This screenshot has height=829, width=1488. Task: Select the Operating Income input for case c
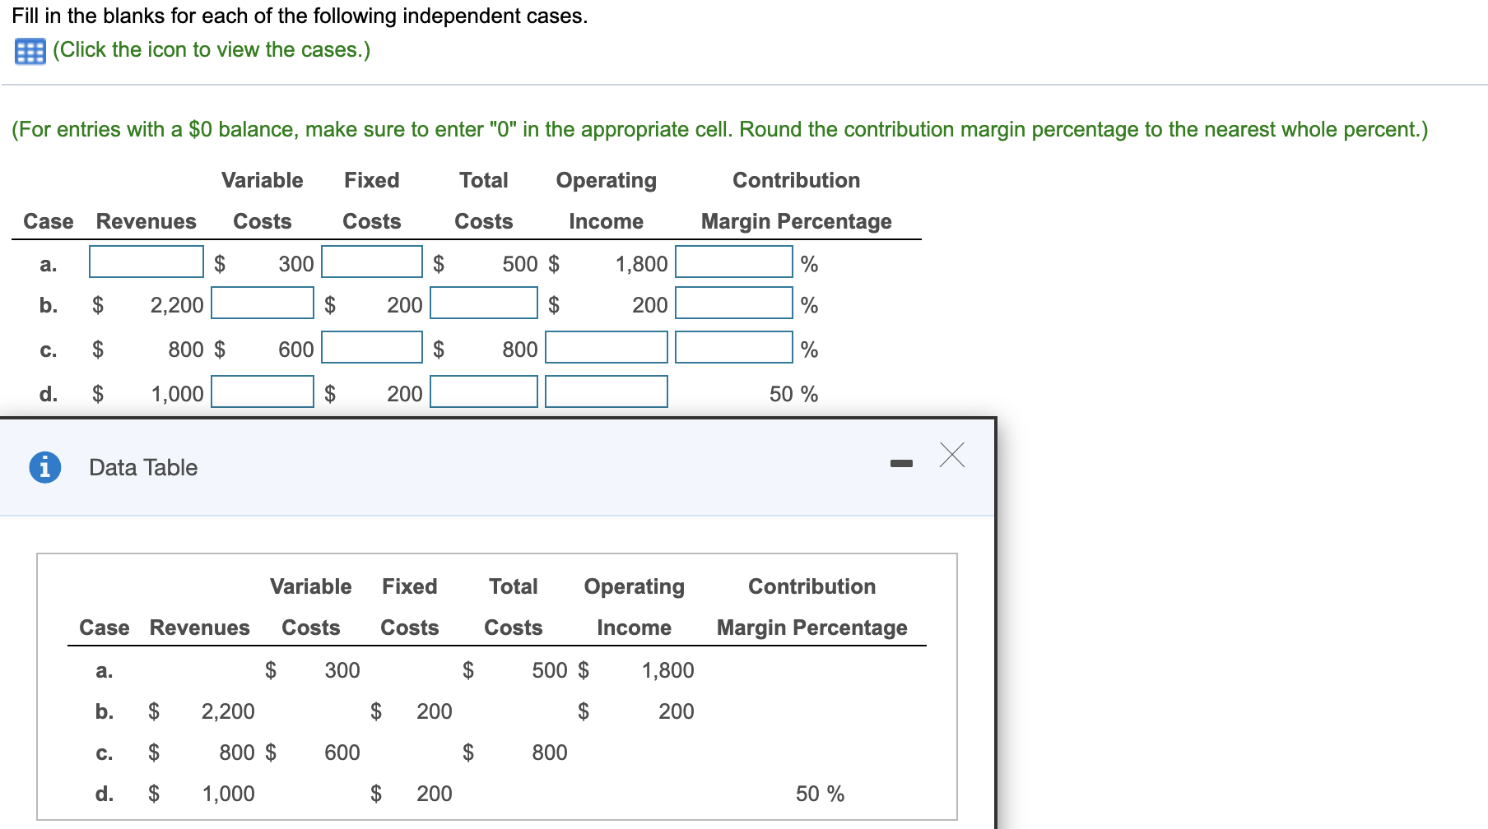[607, 348]
